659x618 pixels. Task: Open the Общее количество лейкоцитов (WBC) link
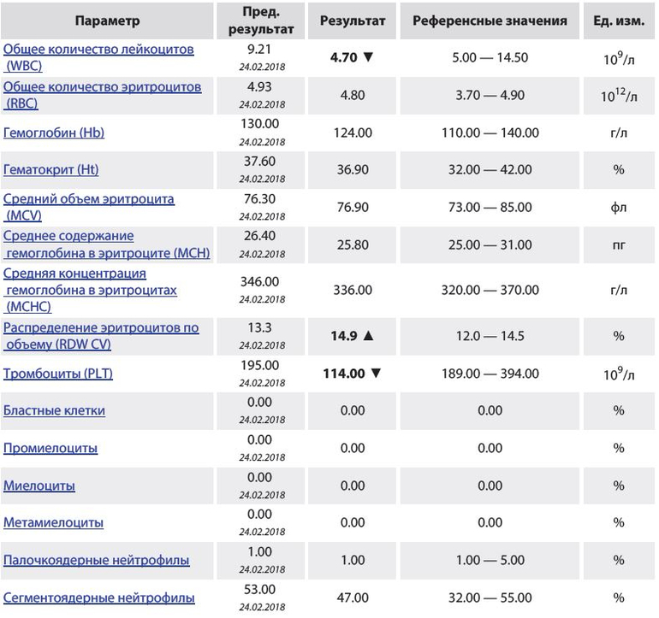coord(98,50)
